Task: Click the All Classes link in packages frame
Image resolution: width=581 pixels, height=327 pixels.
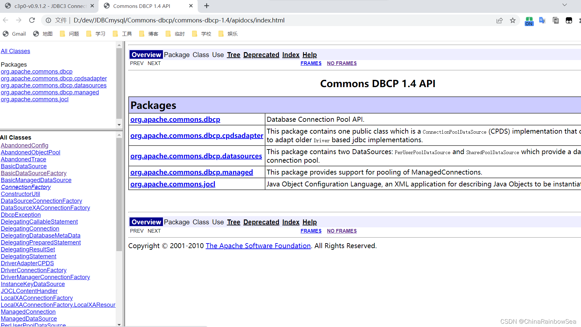Action: 16,51
